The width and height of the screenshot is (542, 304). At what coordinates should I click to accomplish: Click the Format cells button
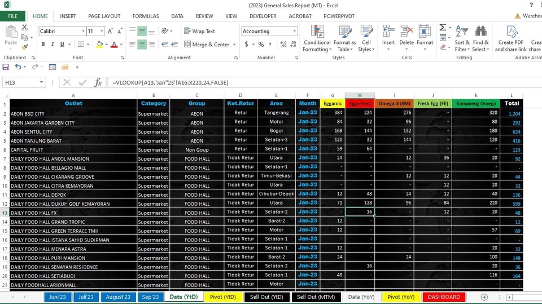(x=425, y=38)
